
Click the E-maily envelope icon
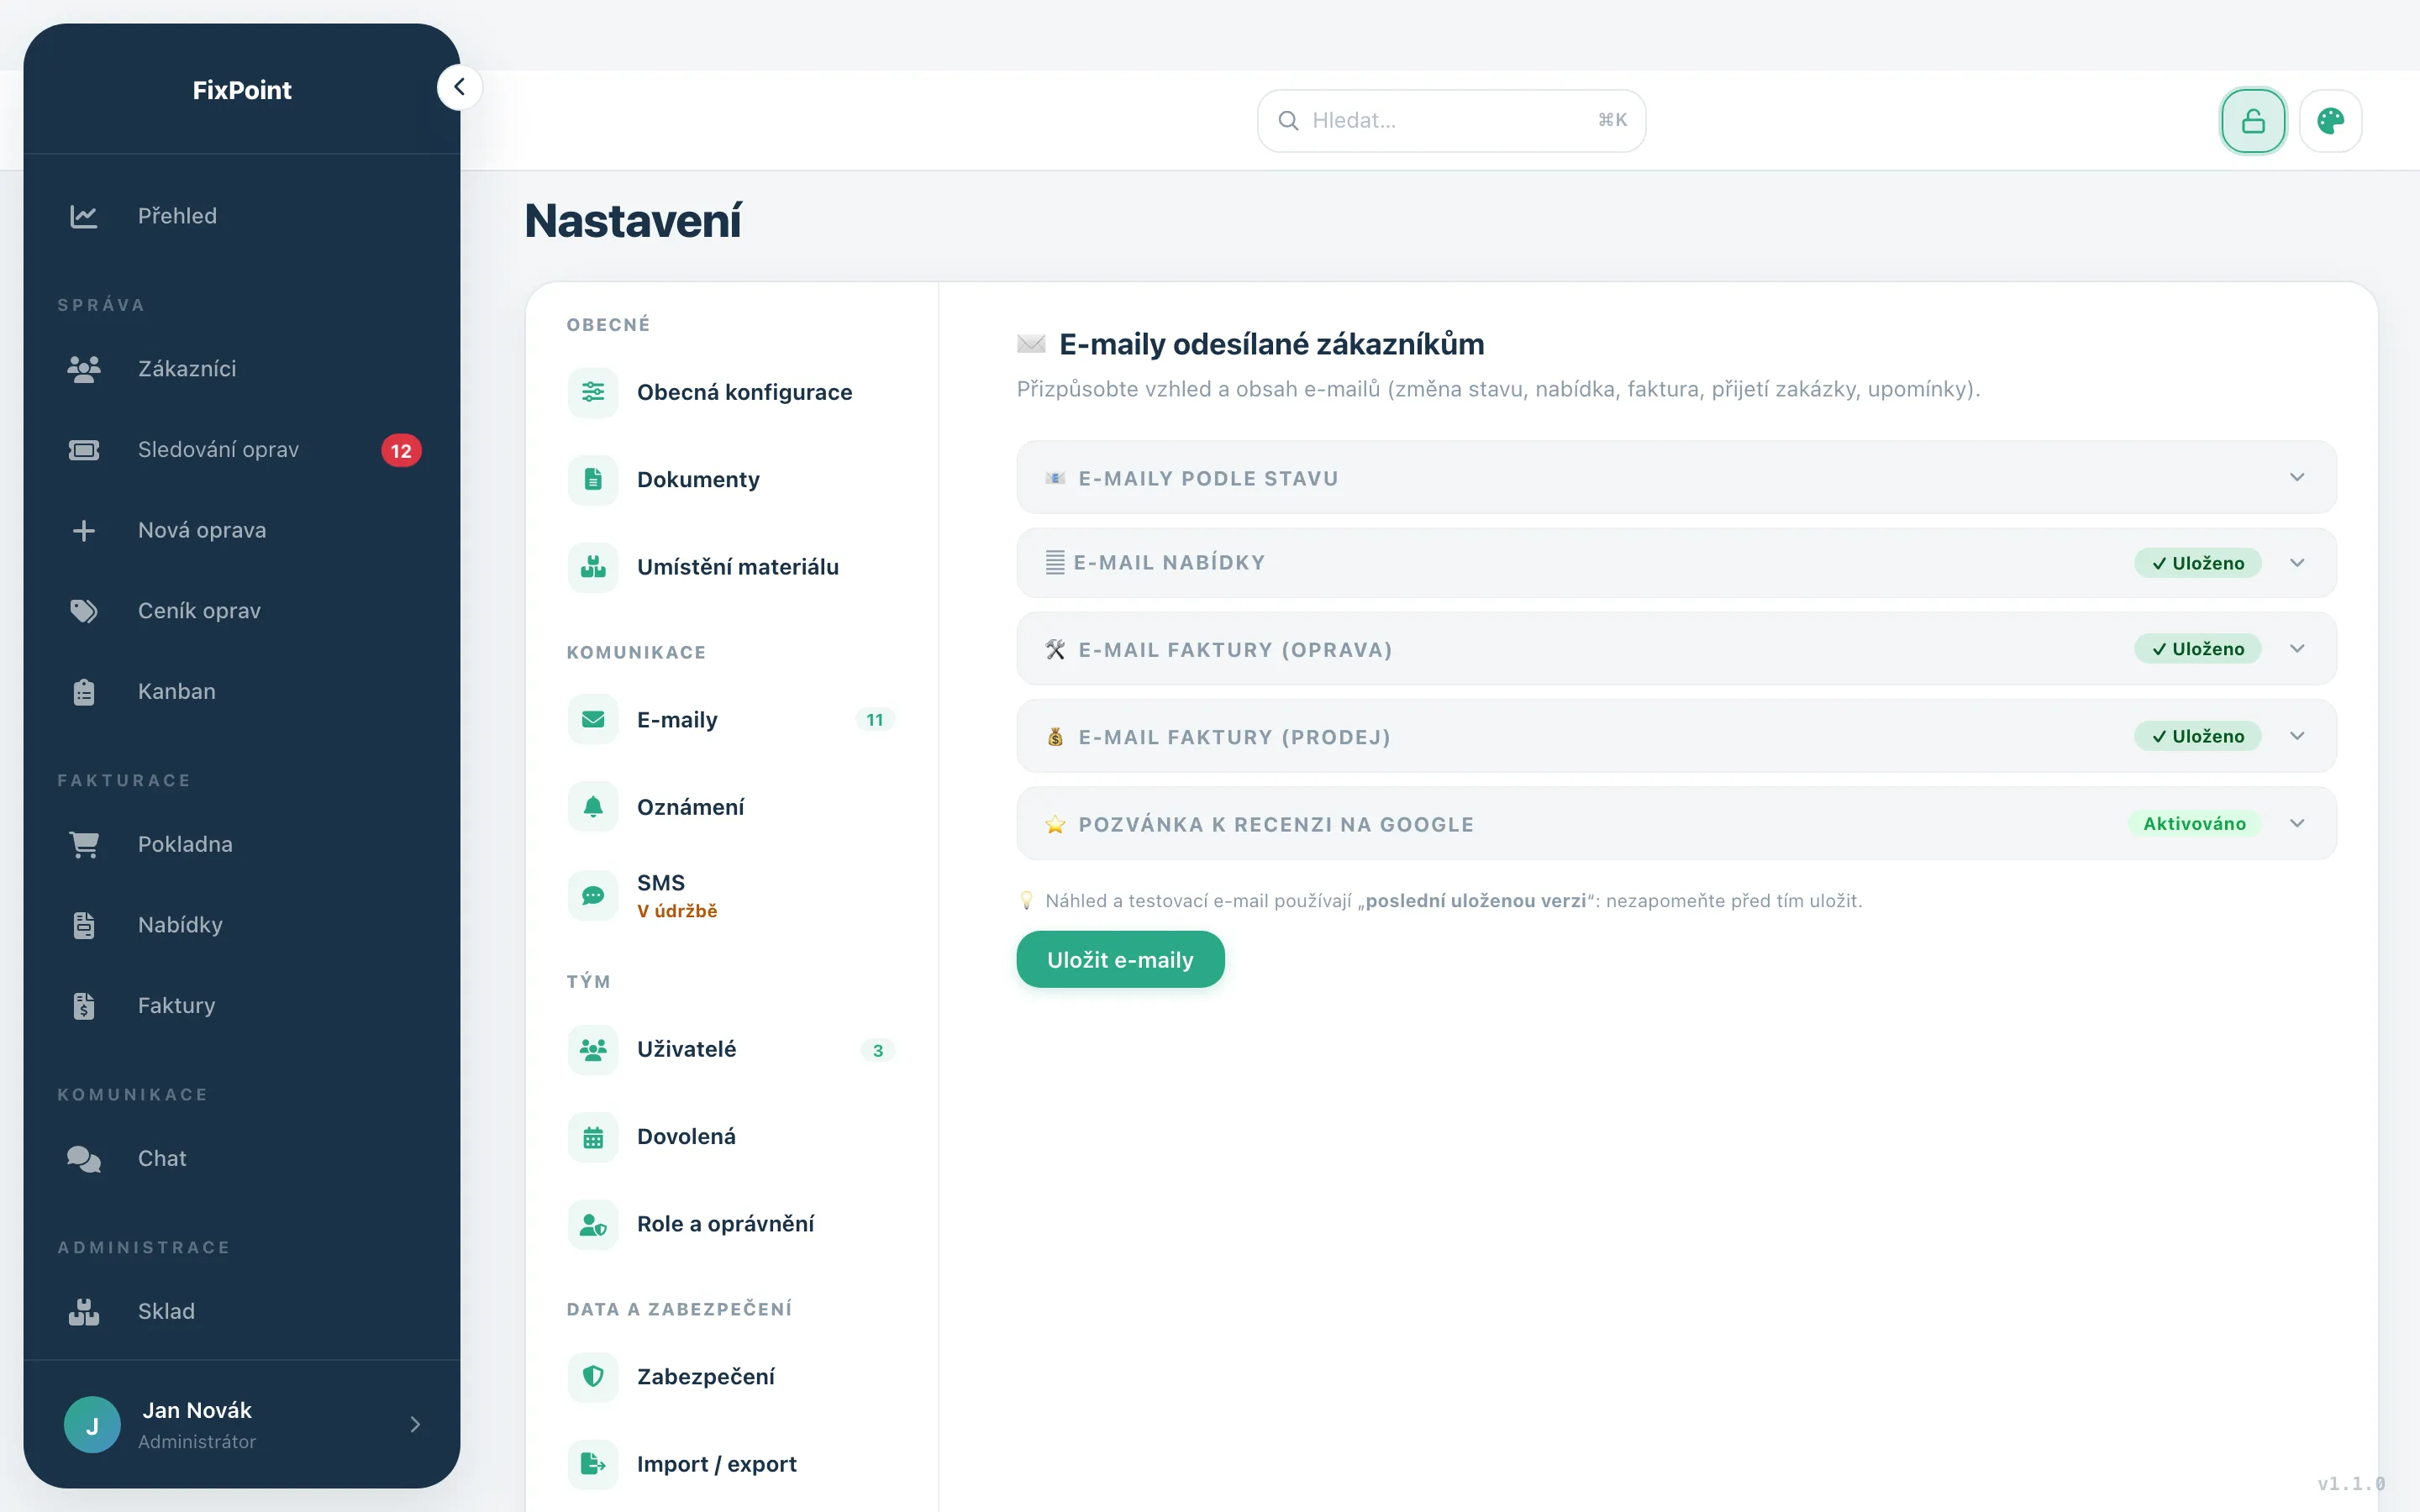click(x=593, y=720)
